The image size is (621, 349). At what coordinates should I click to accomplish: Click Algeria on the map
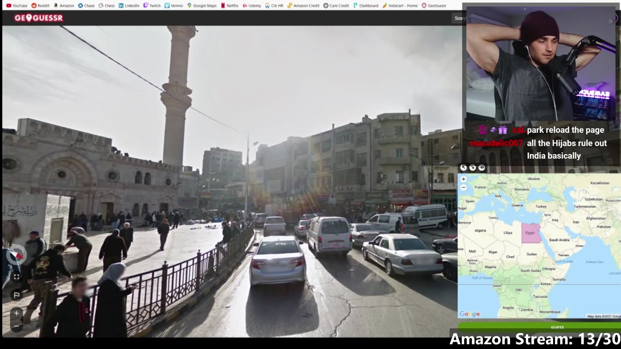click(x=479, y=230)
